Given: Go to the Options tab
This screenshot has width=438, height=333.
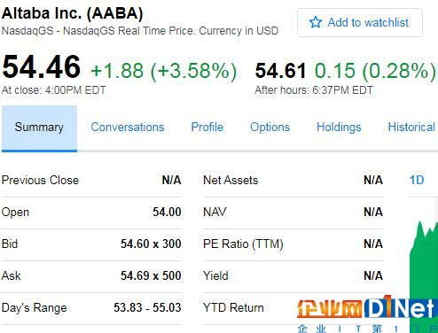Looking at the screenshot, I should tap(270, 128).
